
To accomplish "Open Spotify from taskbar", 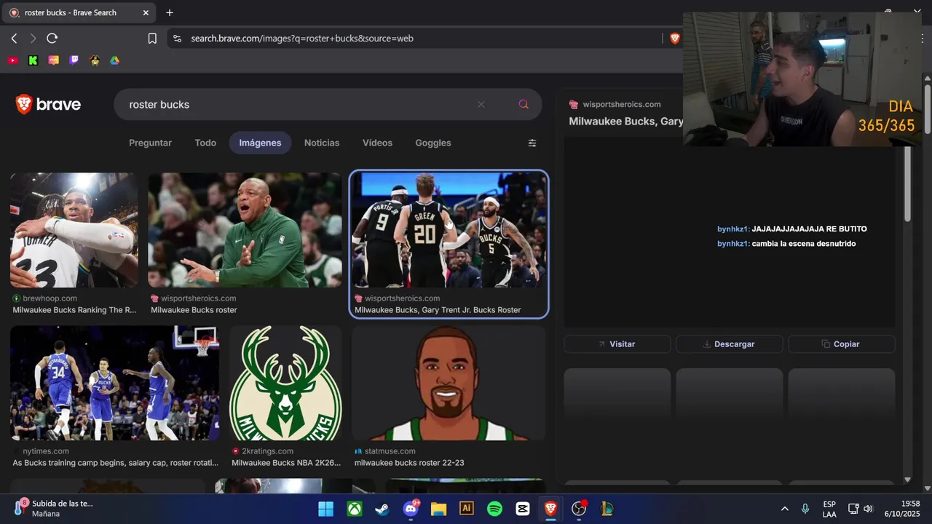I will pyautogui.click(x=494, y=509).
